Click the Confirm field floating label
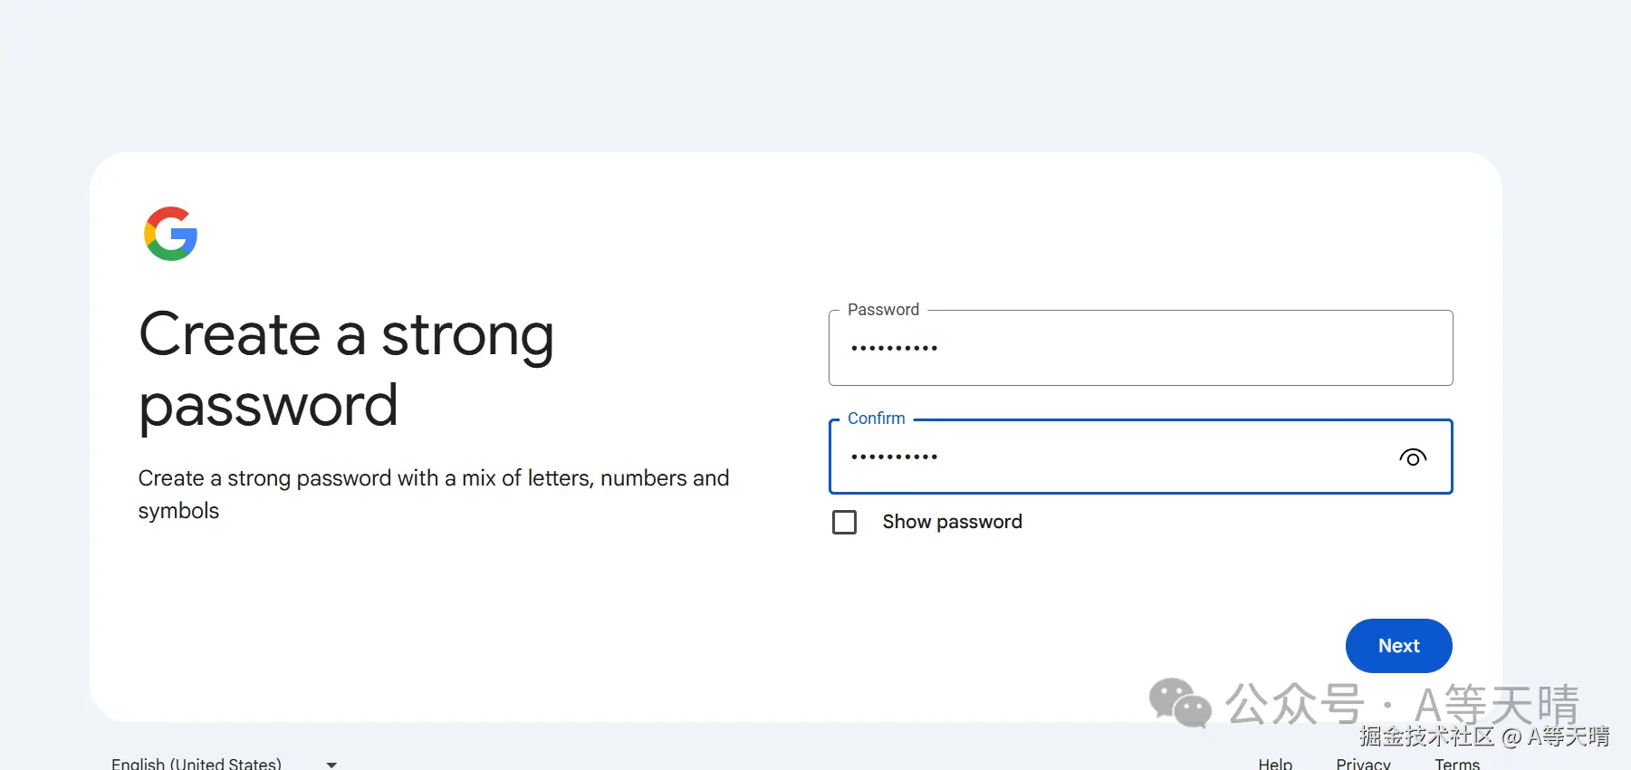The width and height of the screenshot is (1631, 770). coord(876,419)
